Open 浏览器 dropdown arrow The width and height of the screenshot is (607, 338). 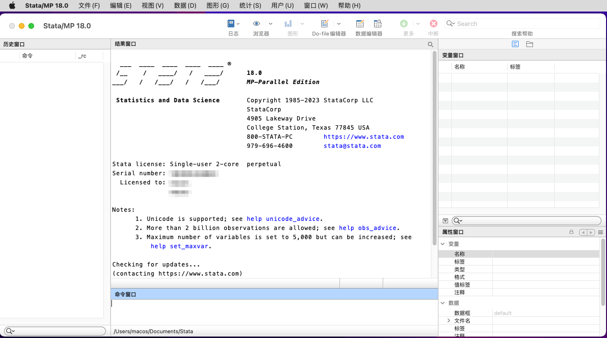tap(270, 24)
